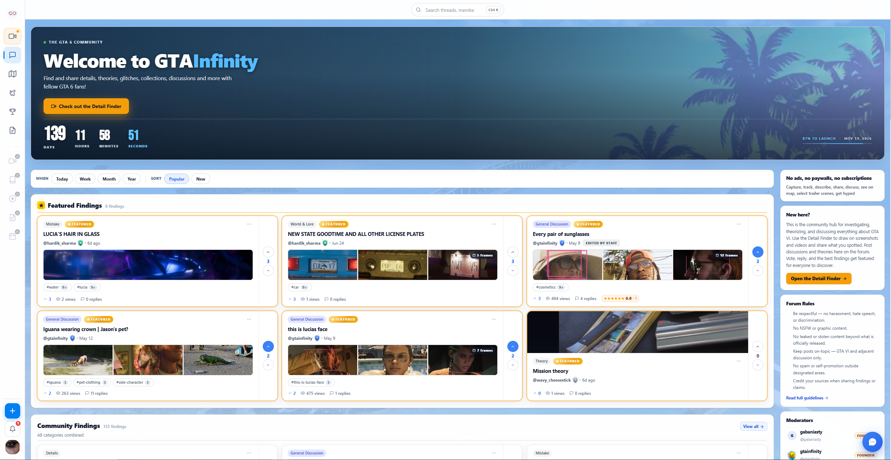
Task: Click the locked calendar sidebar icon
Action: 13,236
